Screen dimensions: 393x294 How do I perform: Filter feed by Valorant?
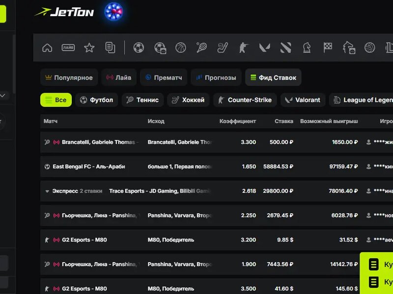pyautogui.click(x=303, y=100)
